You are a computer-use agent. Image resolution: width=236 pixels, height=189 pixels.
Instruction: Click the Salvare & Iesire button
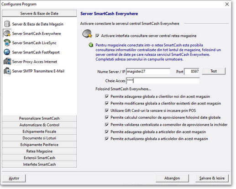212,178
